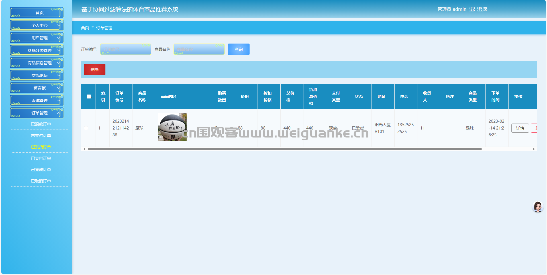Open the customer service avatar icon
Image resolution: width=547 pixels, height=275 pixels.
coord(538,207)
